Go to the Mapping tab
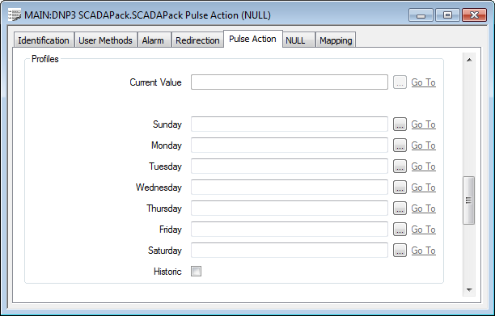Screen dimensions: 495x316 336,40
